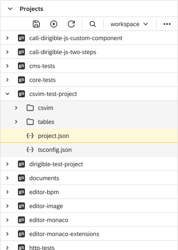Image resolution: width=178 pixels, height=250 pixels.
Task: Click git icon of call-dirigible-js-two-steps
Action: (x=21, y=52)
